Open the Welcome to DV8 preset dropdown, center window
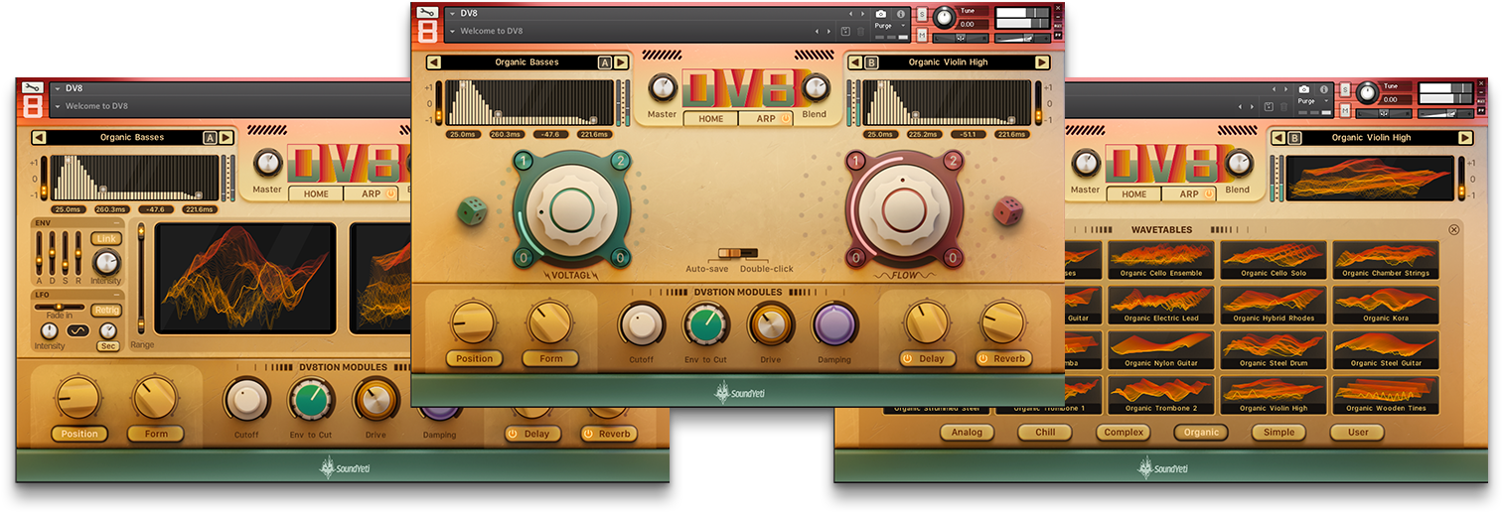This screenshot has height=513, width=1503. point(452,32)
